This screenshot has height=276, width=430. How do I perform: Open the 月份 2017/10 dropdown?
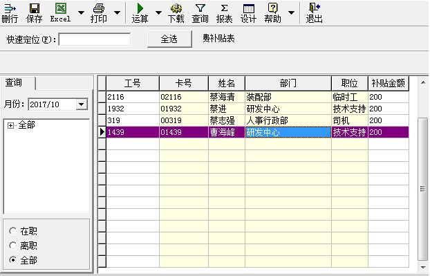tap(82, 104)
